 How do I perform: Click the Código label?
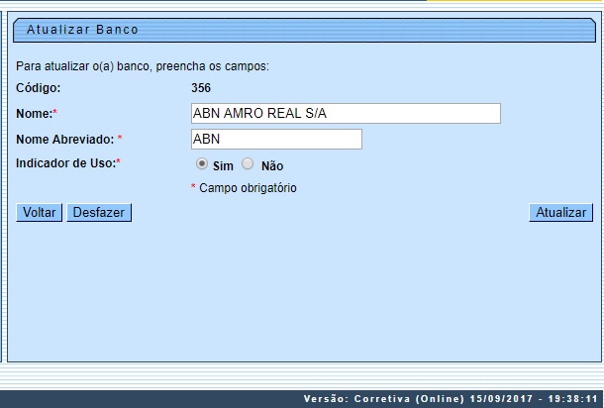point(39,88)
